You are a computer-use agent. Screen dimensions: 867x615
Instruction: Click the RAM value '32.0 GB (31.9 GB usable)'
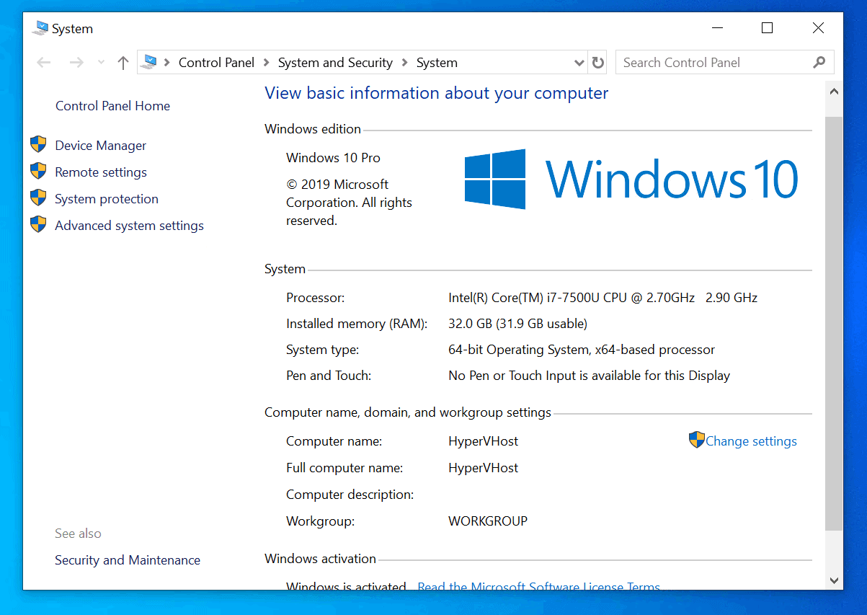(517, 324)
